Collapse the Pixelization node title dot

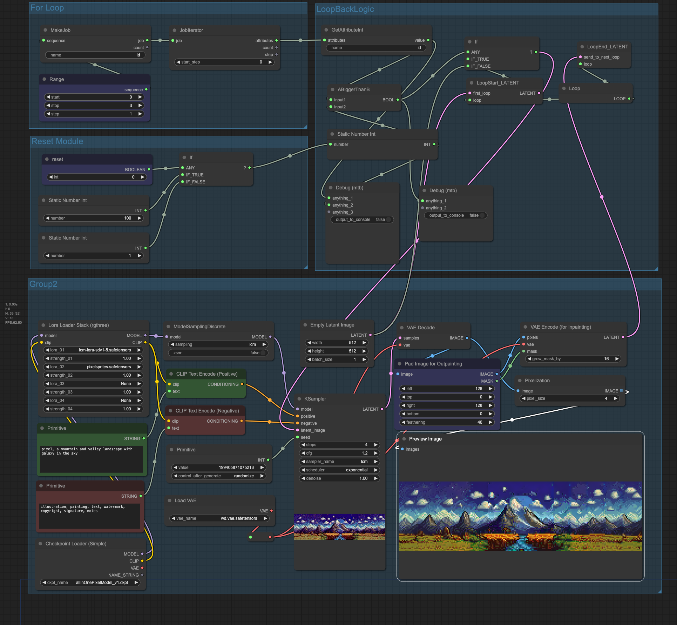(520, 381)
